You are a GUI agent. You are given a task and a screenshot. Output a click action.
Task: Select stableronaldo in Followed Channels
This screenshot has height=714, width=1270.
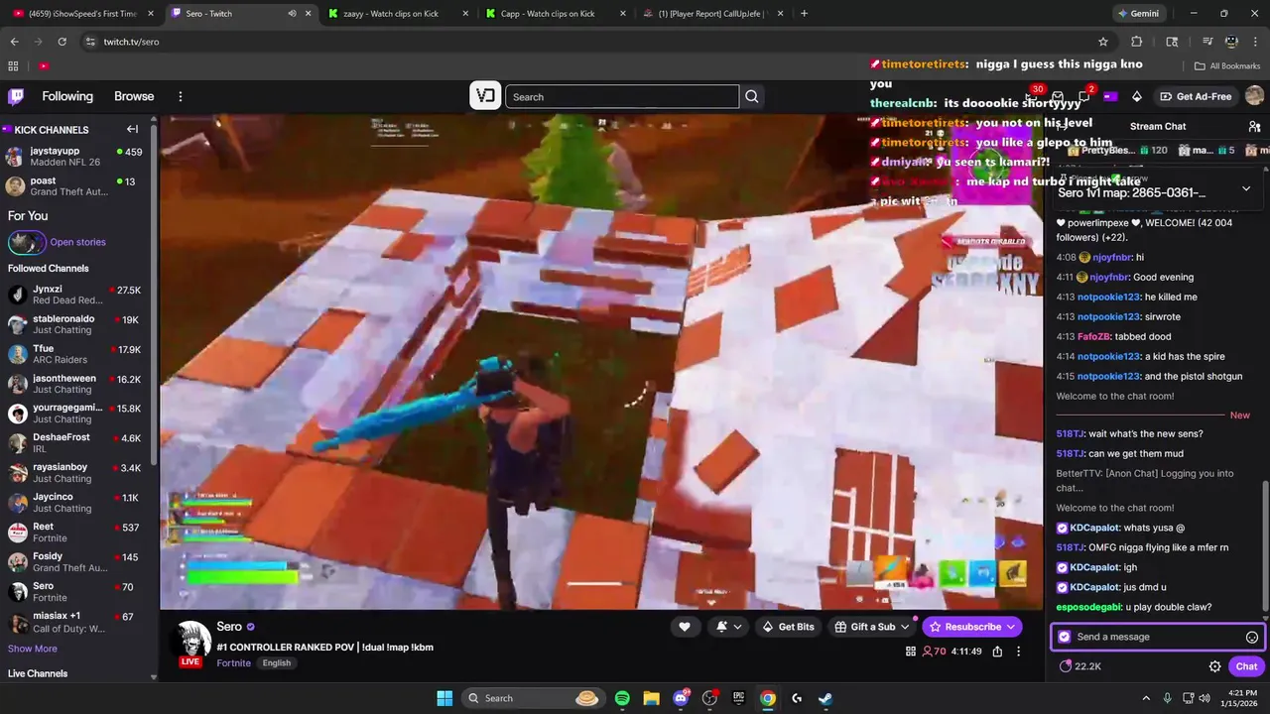[x=75, y=324]
